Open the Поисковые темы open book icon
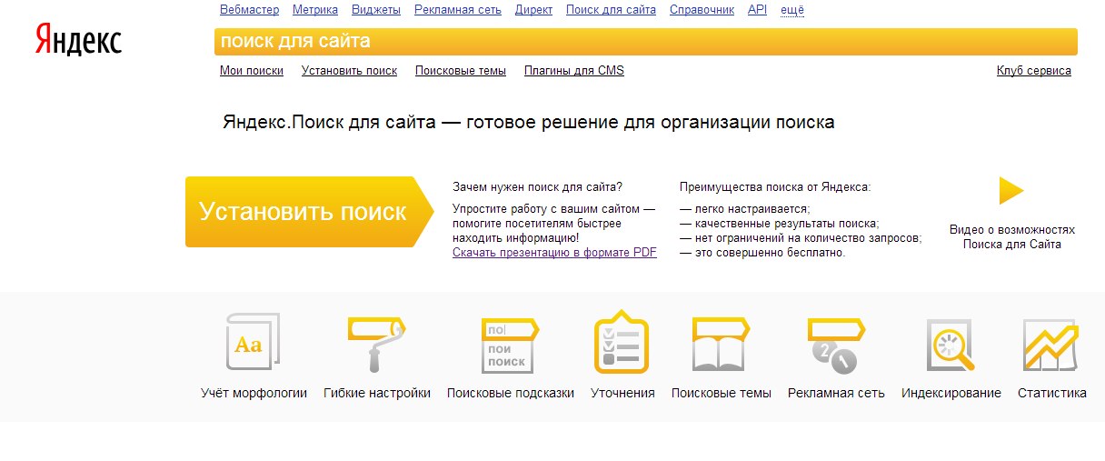 pos(721,344)
